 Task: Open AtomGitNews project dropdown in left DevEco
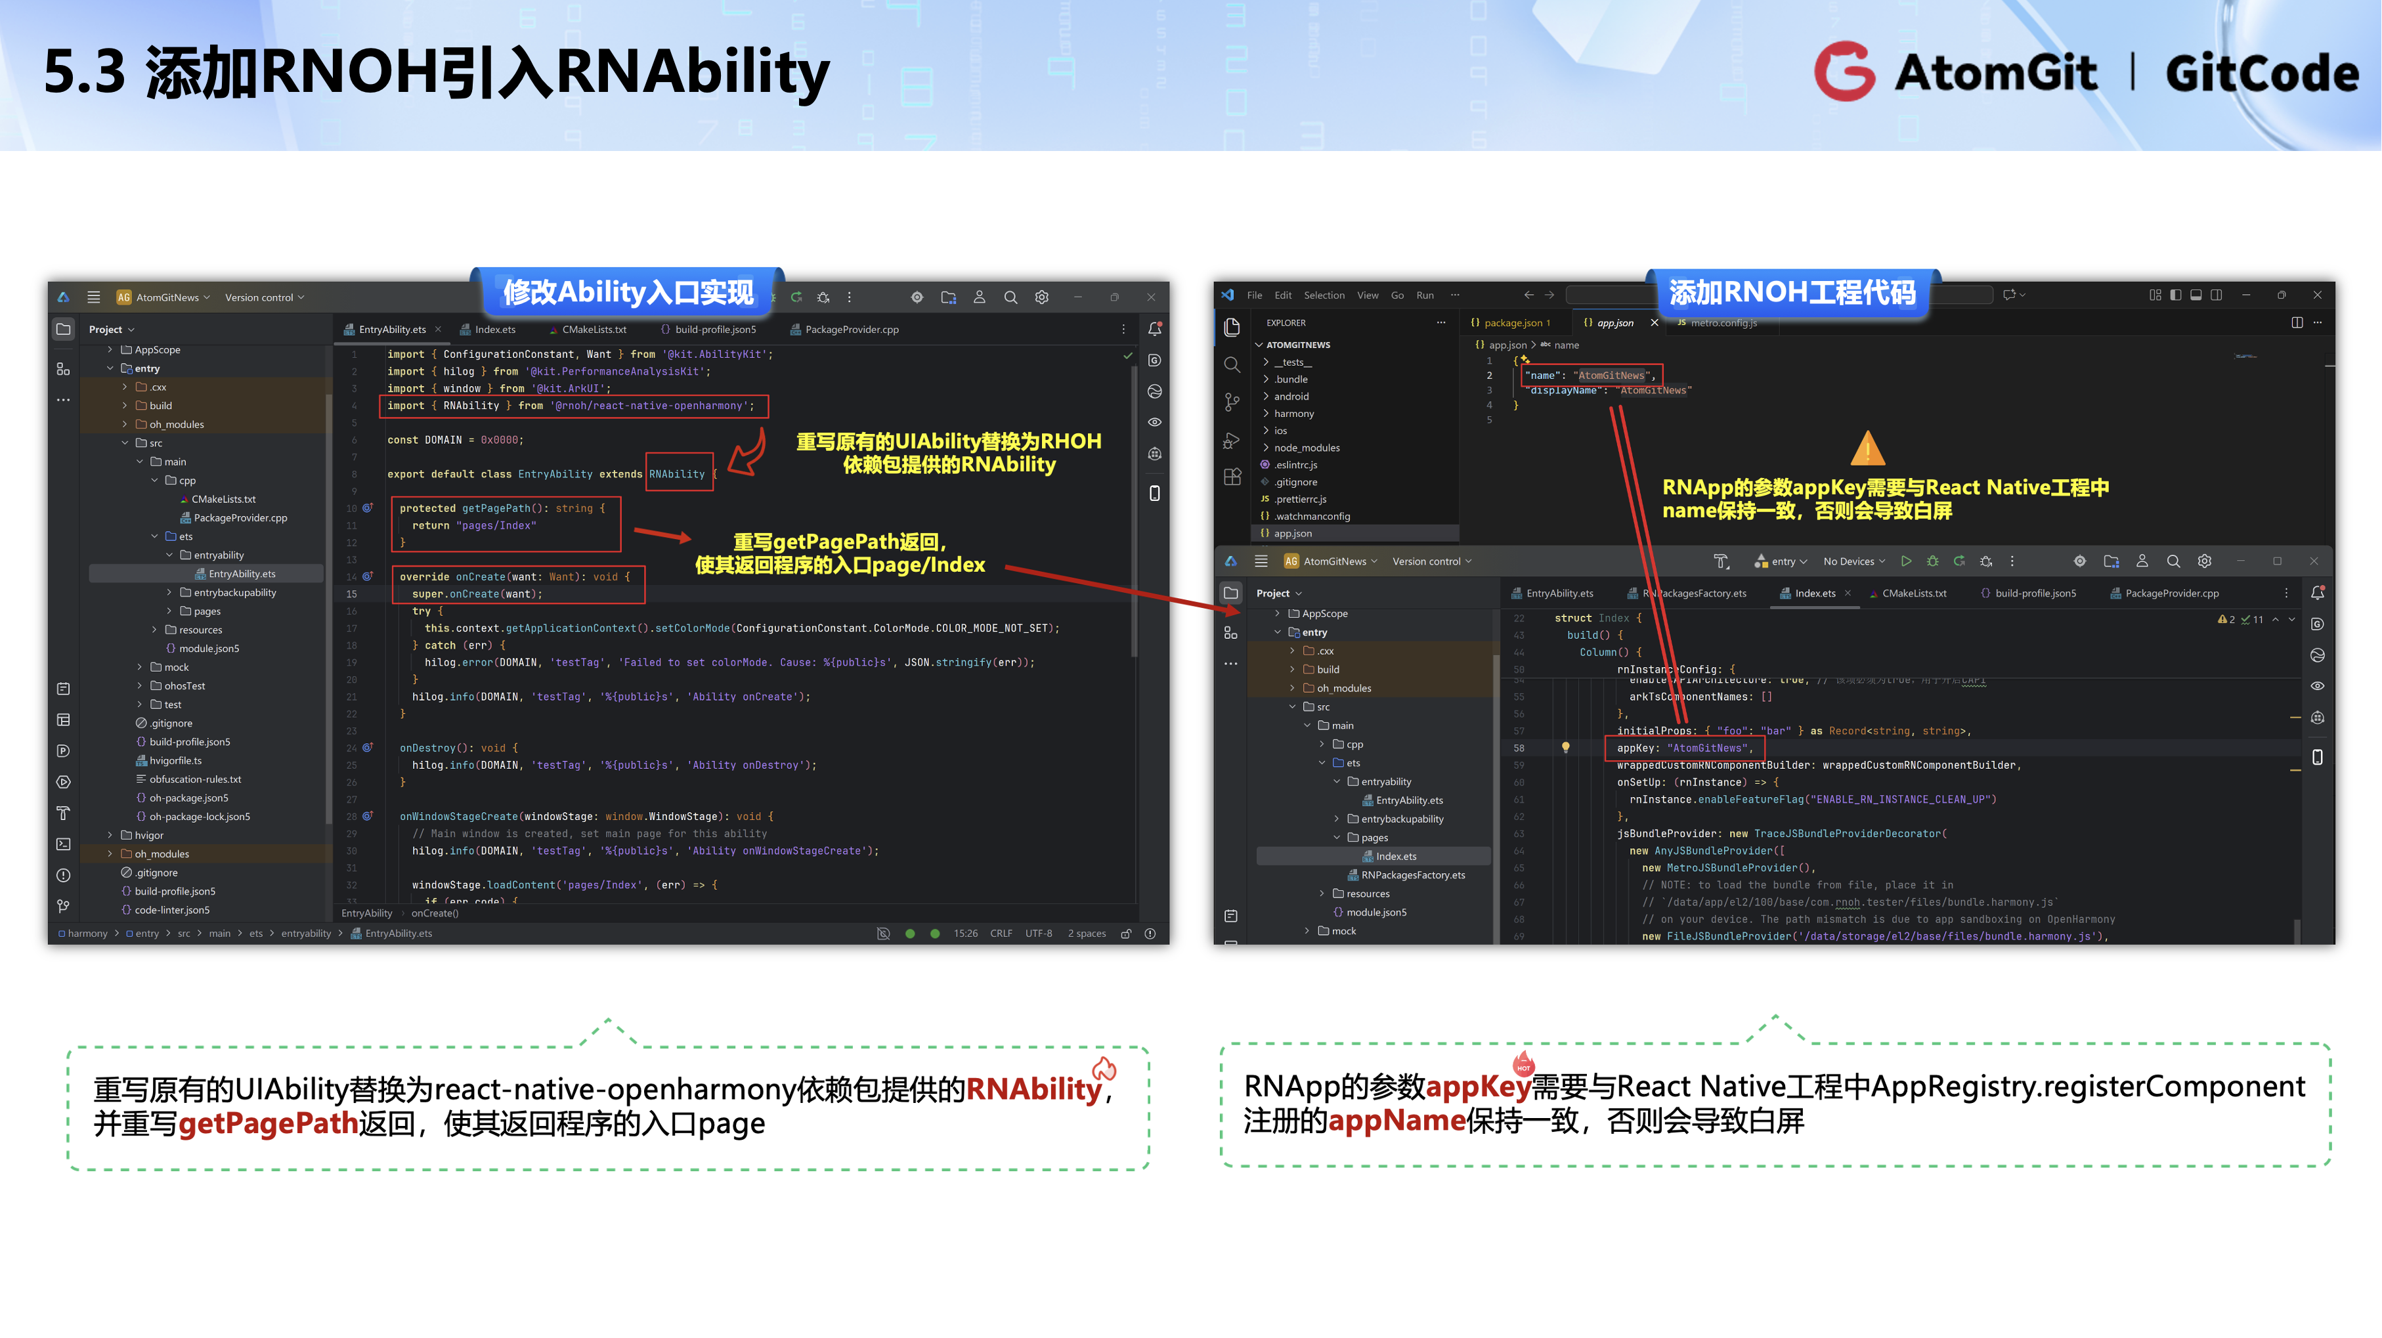(x=163, y=298)
